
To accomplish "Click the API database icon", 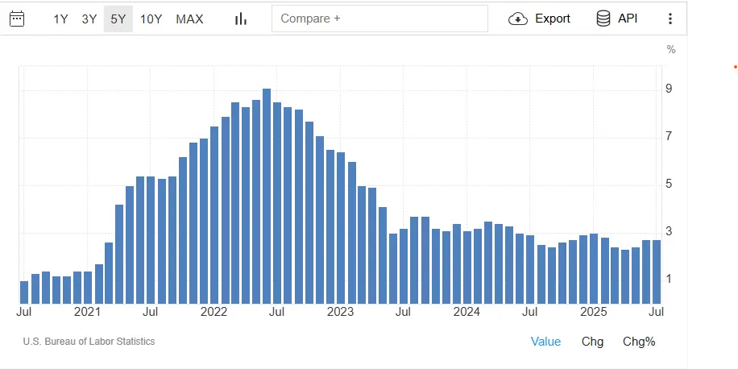I will pyautogui.click(x=603, y=19).
